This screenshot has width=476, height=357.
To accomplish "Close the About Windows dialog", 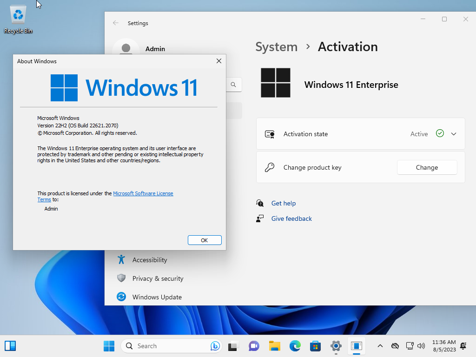I will [x=219, y=61].
